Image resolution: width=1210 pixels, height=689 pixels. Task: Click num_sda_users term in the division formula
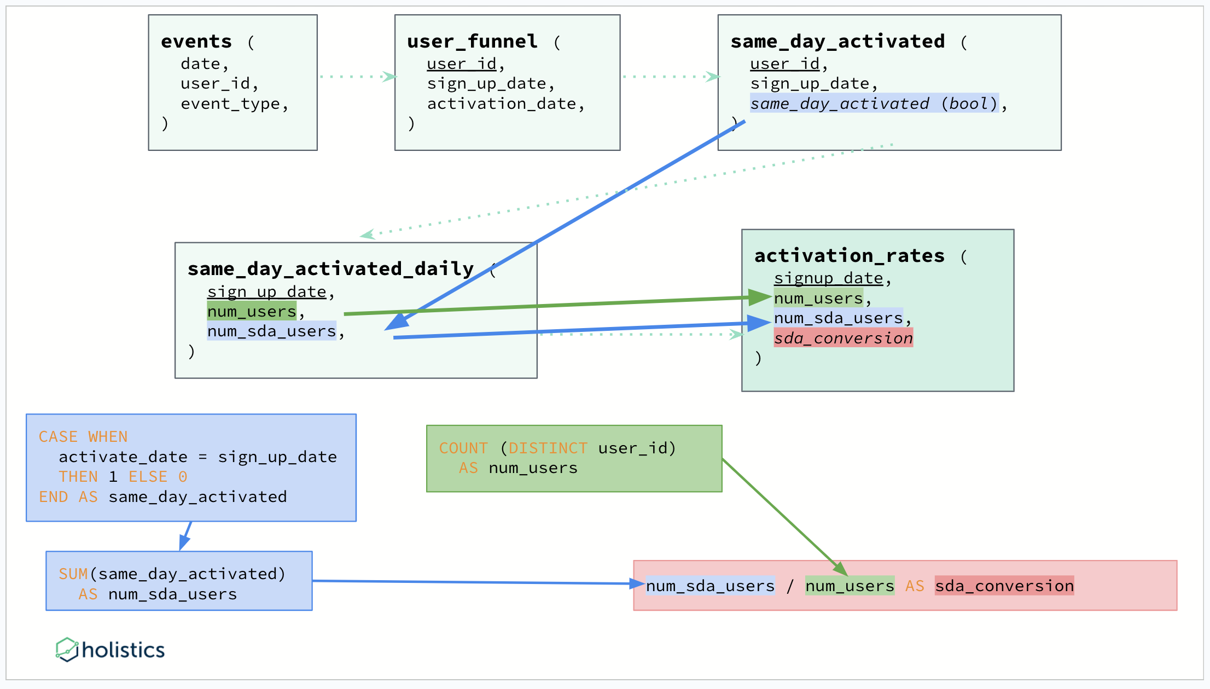[710, 586]
